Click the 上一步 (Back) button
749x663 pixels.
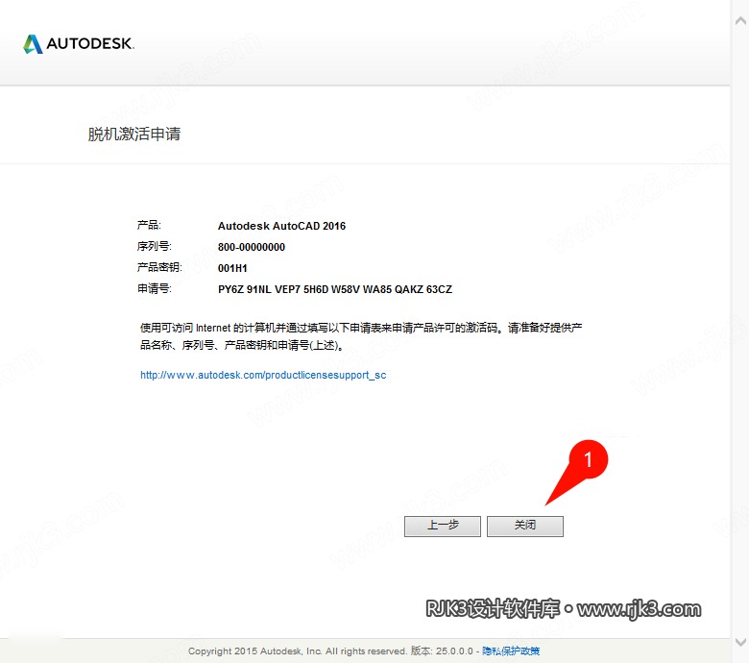pyautogui.click(x=443, y=527)
